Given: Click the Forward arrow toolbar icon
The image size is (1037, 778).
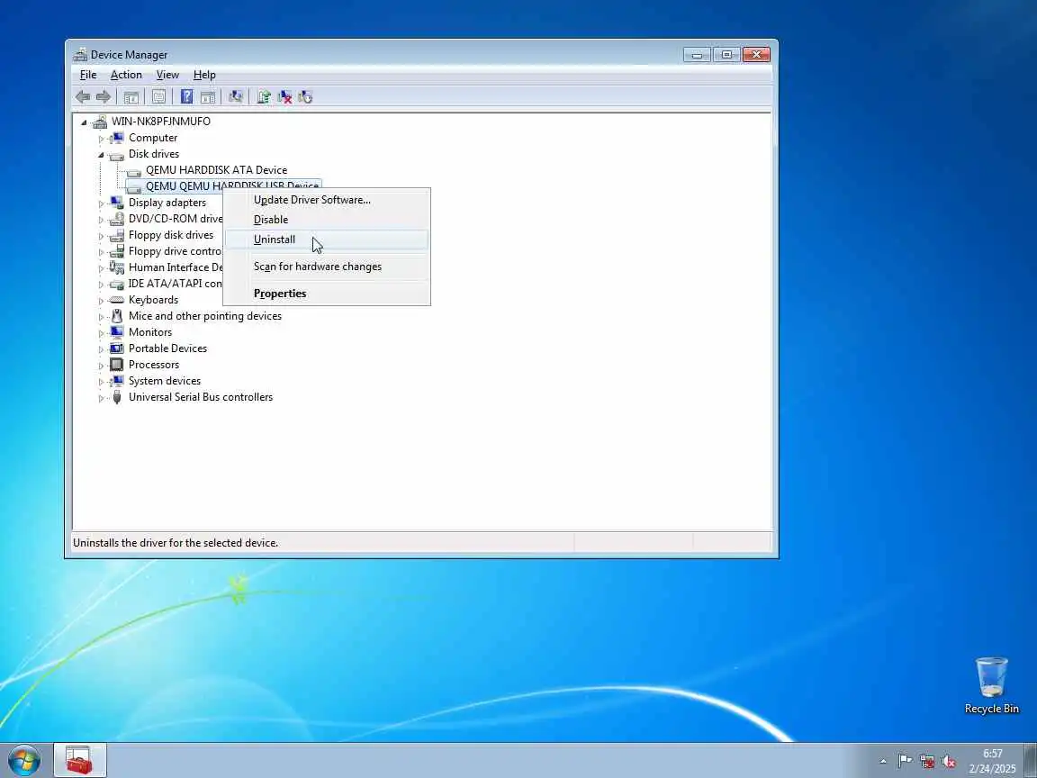Looking at the screenshot, I should (x=104, y=97).
